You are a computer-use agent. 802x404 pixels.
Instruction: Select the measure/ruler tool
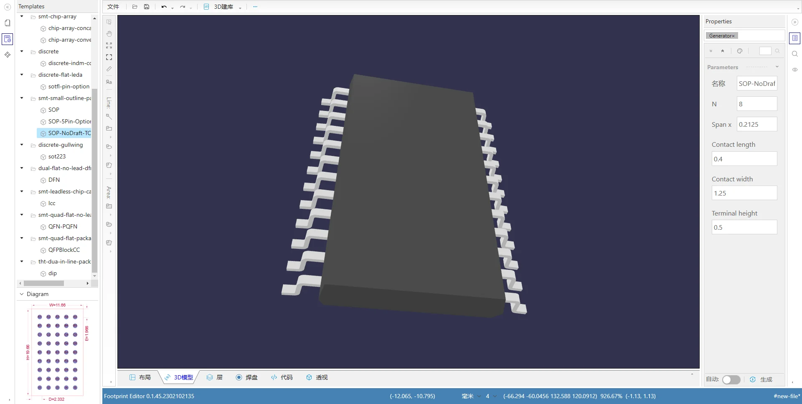tap(109, 69)
